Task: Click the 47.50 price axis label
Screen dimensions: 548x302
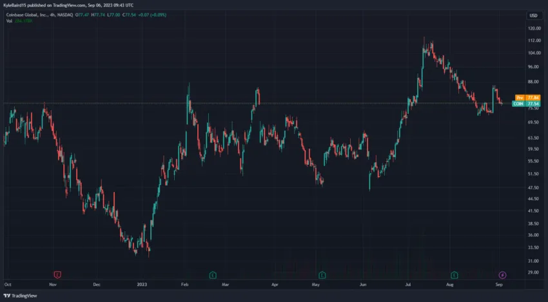Action: click(x=534, y=188)
